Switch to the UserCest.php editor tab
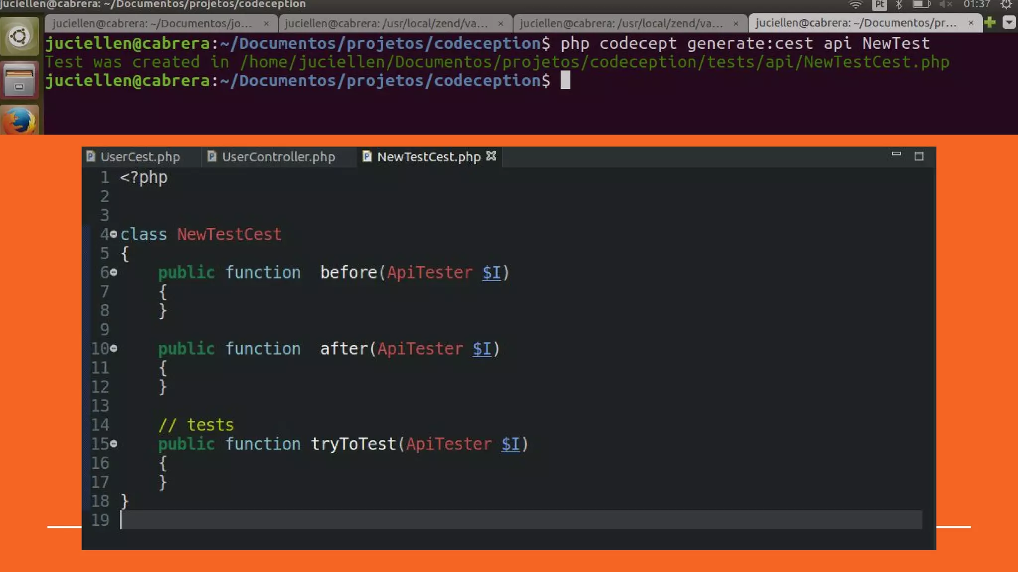The image size is (1018, 572). pyautogui.click(x=140, y=157)
